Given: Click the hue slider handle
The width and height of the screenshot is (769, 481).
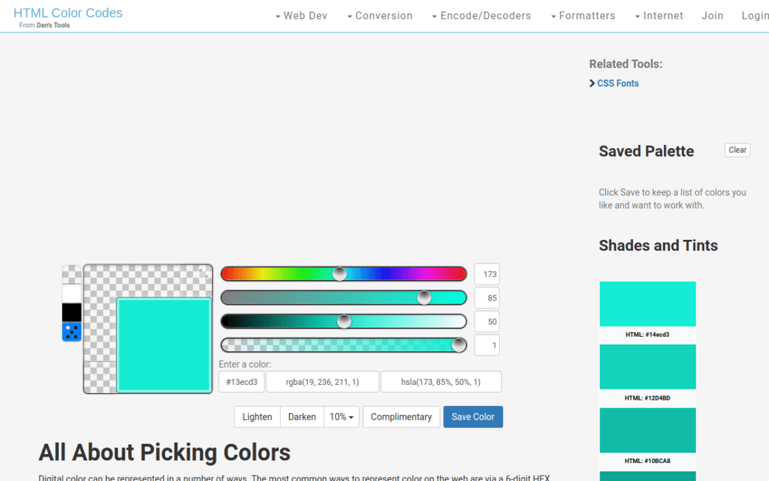Looking at the screenshot, I should (x=339, y=273).
